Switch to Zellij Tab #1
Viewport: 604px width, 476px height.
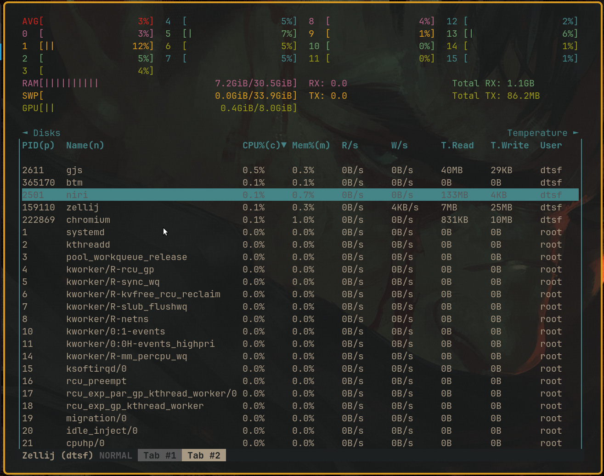(x=160, y=456)
